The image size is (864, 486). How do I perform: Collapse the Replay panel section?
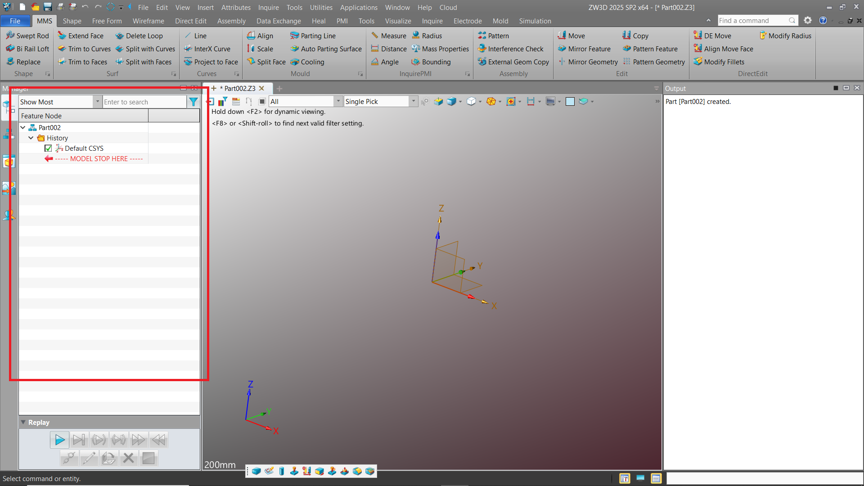23,423
